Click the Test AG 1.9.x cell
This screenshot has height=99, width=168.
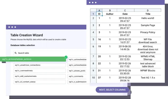(x=148, y=79)
